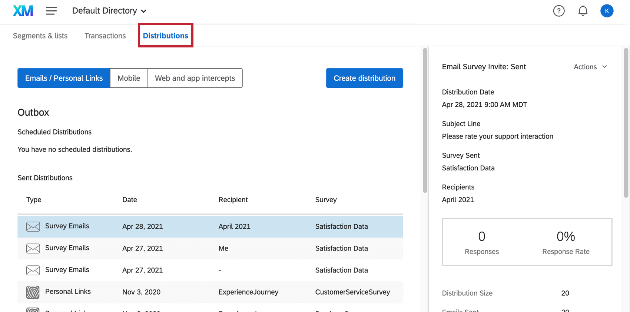
Task: Open the hamburger navigation menu
Action: point(51,11)
